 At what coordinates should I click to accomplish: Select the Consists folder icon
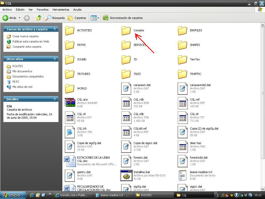[x=126, y=31]
